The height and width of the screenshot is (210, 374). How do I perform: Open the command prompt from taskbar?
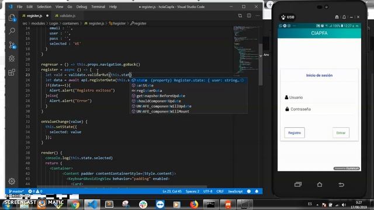click(211, 205)
